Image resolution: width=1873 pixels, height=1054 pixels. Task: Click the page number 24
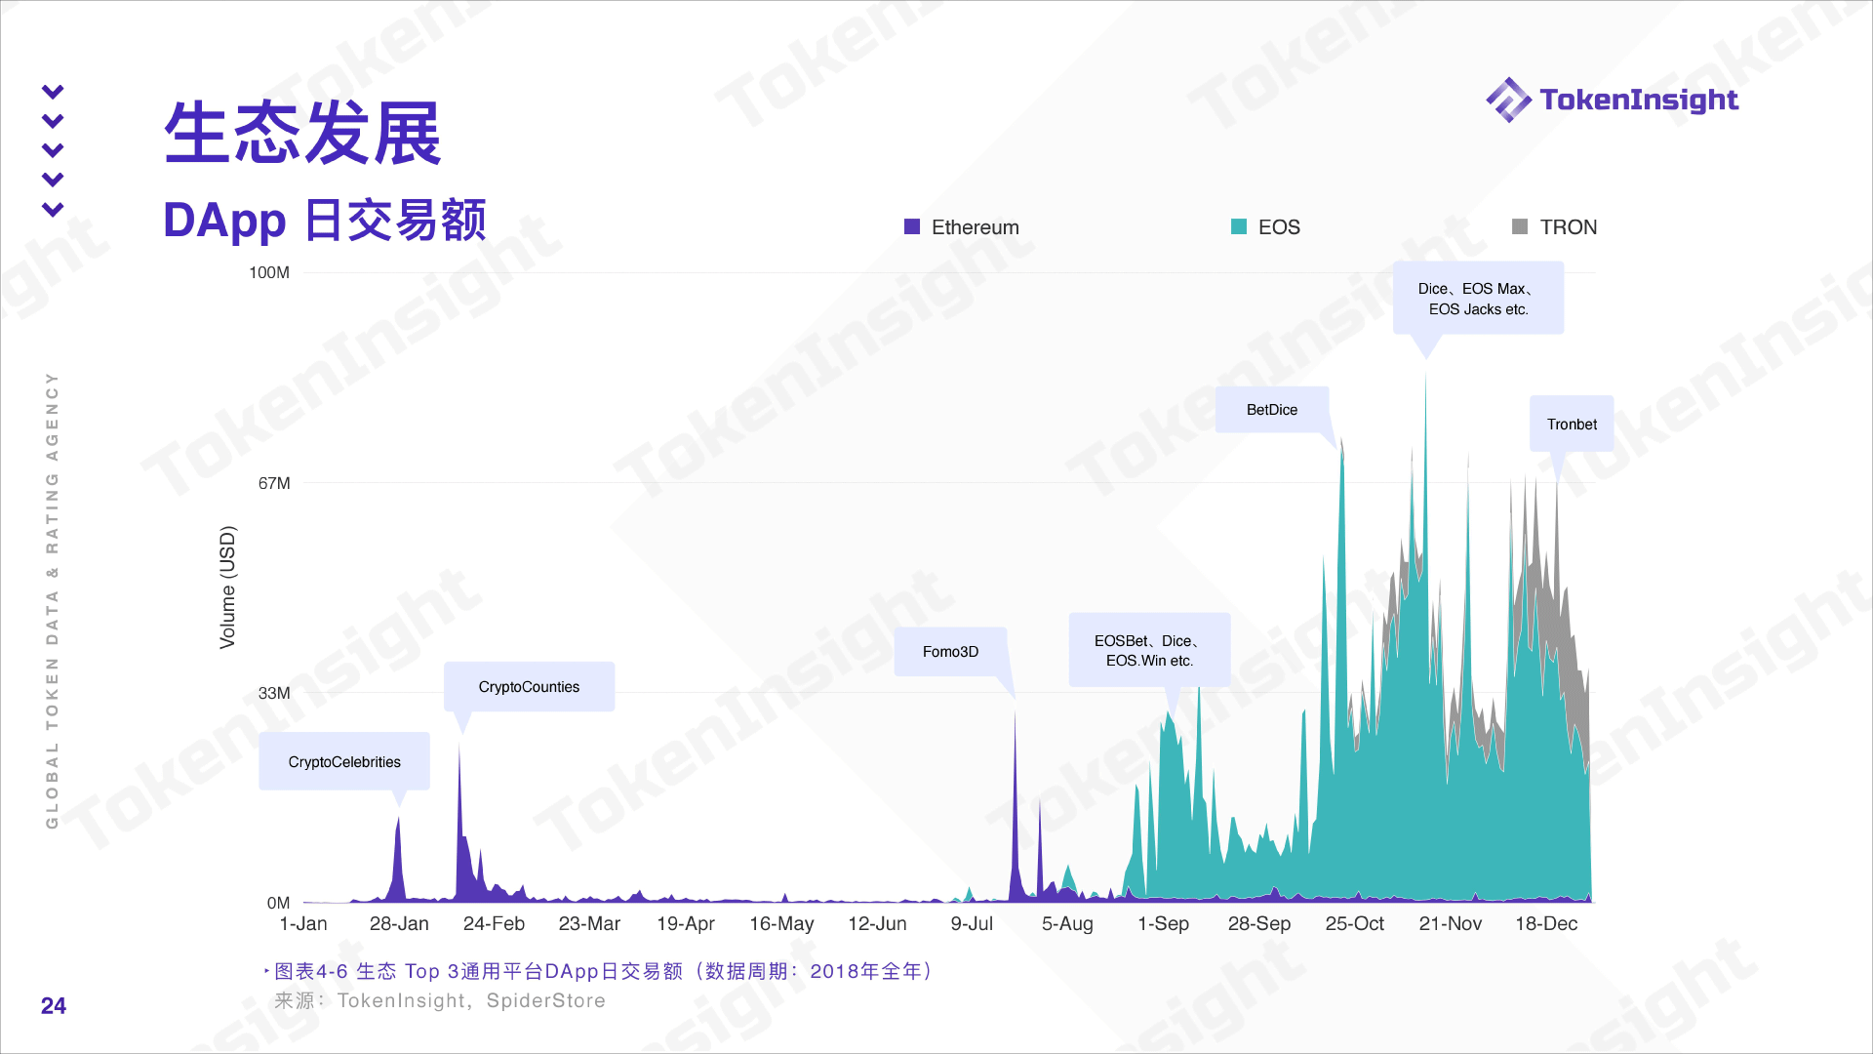point(54,1005)
